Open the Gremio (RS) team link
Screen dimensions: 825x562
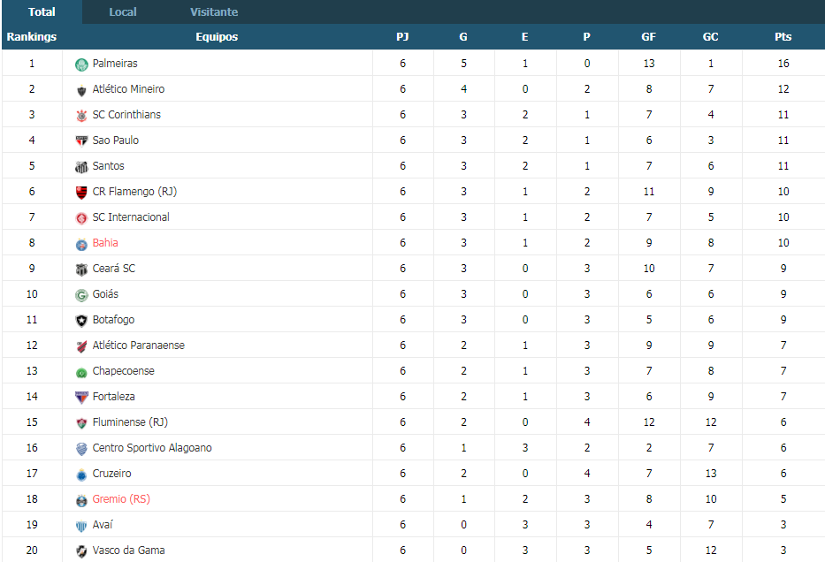click(121, 499)
